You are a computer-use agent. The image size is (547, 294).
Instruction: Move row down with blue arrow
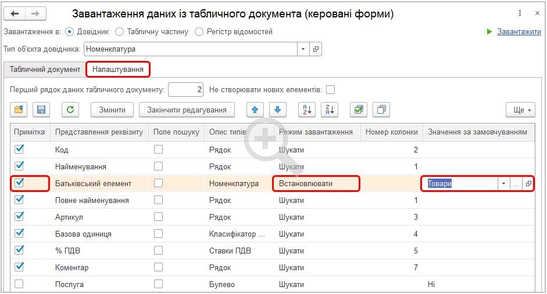click(278, 110)
